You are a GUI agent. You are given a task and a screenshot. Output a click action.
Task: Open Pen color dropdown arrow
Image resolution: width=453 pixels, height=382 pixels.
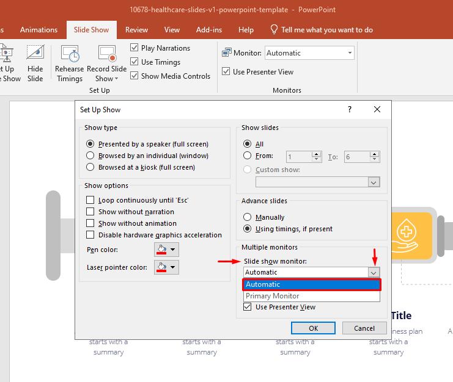[173, 250]
